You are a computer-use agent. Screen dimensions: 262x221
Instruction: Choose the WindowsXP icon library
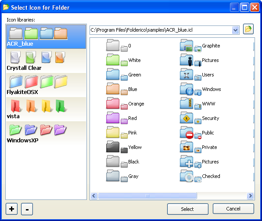click(x=46, y=133)
